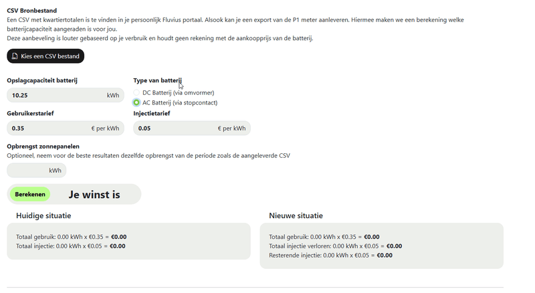Click the 'DC Batterij (via omvormer)' label text
This screenshot has height=293, width=535.
[179, 93]
